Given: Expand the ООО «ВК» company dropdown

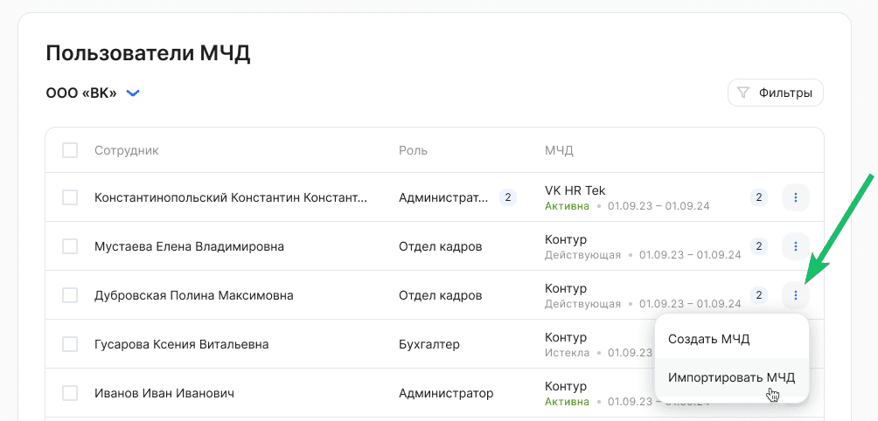Looking at the screenshot, I should point(93,93).
